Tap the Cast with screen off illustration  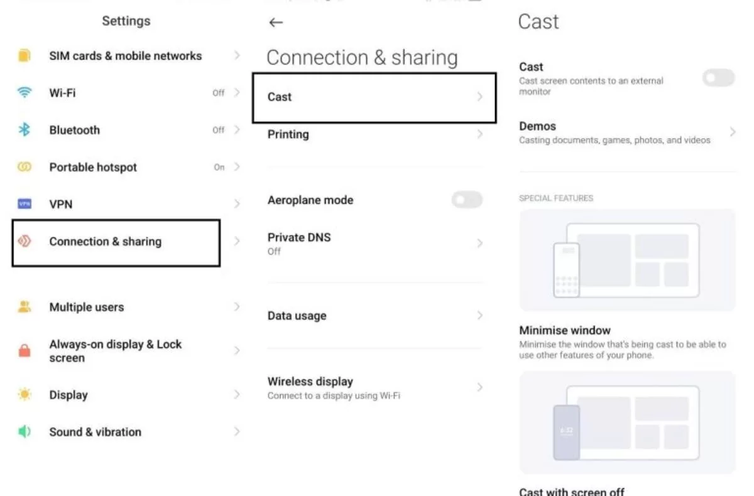point(627,422)
